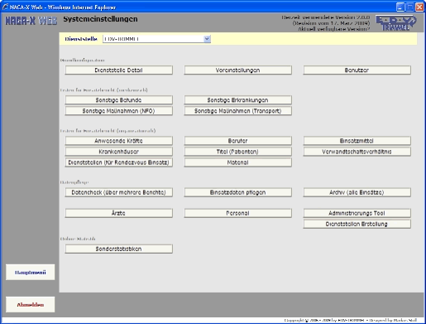426x324 pixels.
Task: Click the EDV-Trimmel logo in header
Action: point(396,23)
